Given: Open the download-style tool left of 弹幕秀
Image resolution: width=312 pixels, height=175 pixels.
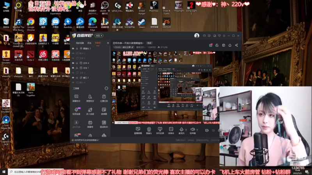Looking at the screenshot, I should tap(76, 124).
